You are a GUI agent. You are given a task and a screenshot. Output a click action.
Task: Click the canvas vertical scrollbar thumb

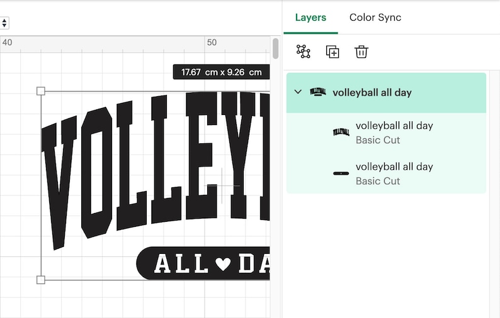point(276,48)
